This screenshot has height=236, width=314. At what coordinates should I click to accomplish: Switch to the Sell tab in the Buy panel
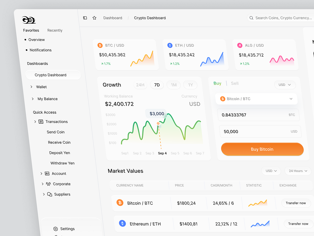click(x=234, y=83)
